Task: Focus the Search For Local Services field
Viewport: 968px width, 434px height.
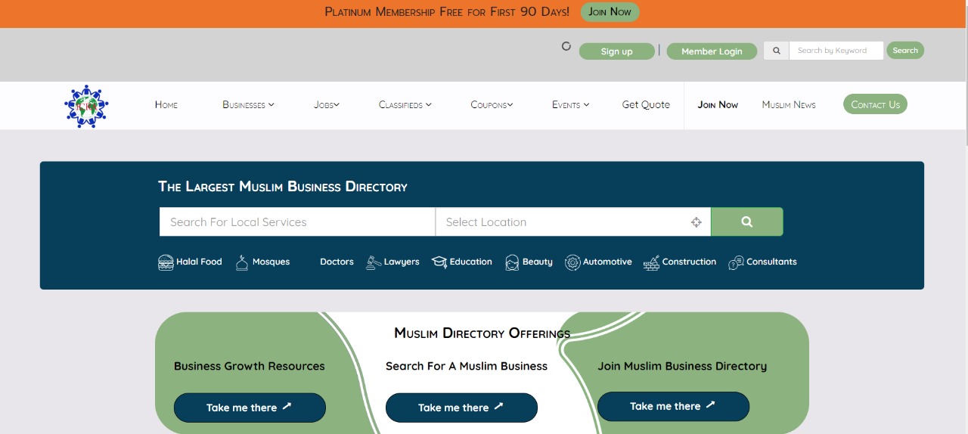Action: 297,222
